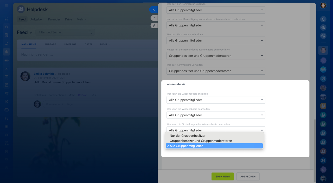Click Emilia Schmidt's post avatar
This screenshot has height=183, width=333.
[x=25, y=76]
